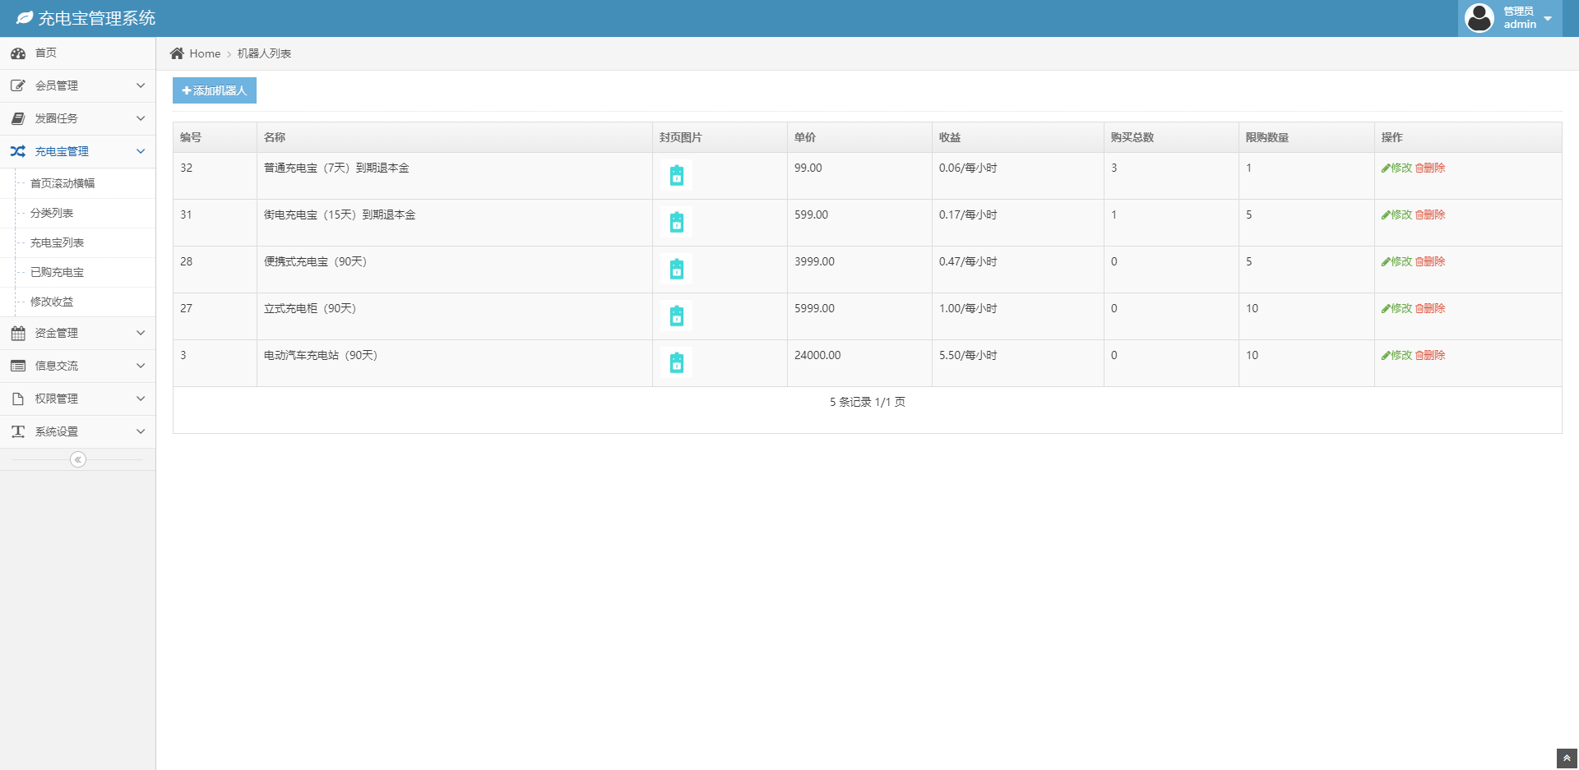The width and height of the screenshot is (1579, 770).
Task: Click cover image icon for 电动汽车充电站
Action: (676, 363)
